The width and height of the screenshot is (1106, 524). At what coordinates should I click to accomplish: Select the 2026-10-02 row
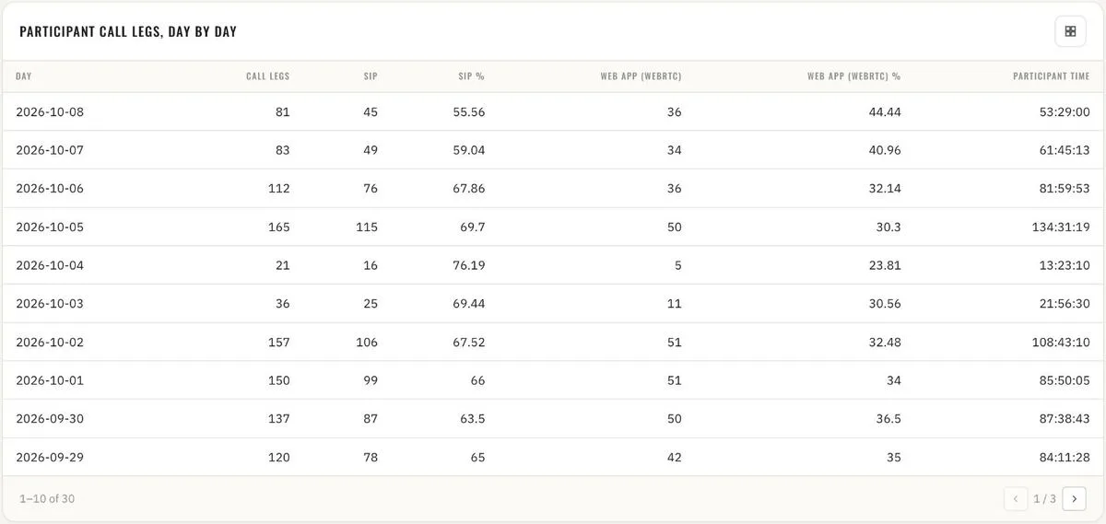pos(553,342)
